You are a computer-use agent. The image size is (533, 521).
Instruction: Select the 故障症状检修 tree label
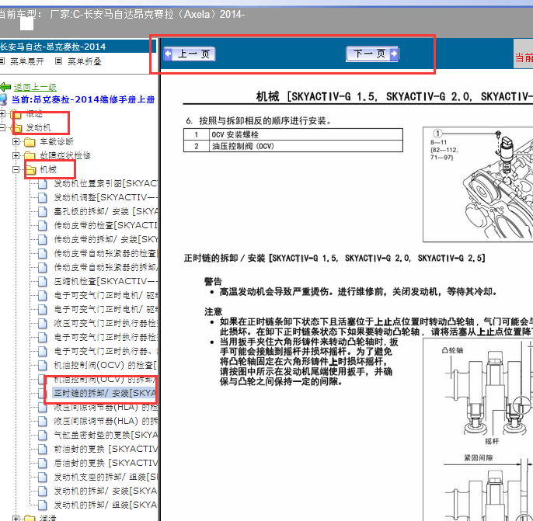click(65, 155)
